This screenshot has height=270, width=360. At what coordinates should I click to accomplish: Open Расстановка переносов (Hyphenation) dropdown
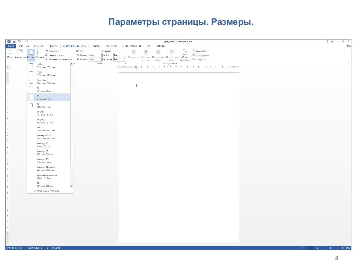click(x=60, y=59)
